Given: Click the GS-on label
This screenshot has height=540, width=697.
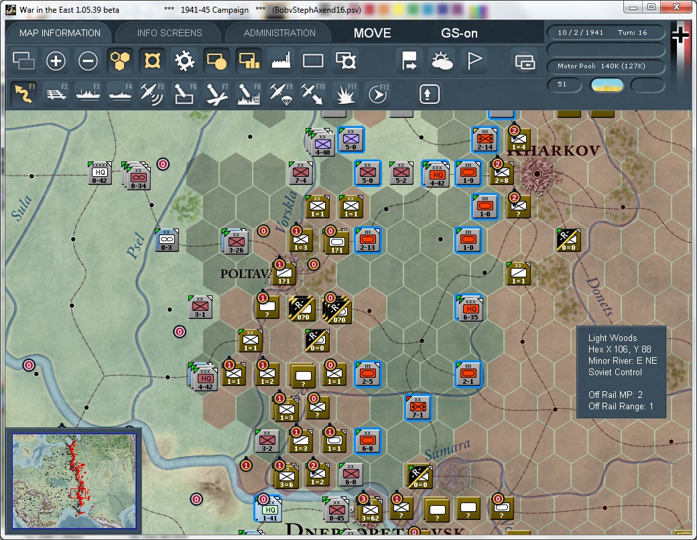Looking at the screenshot, I should tap(459, 33).
